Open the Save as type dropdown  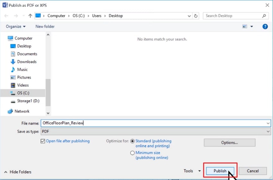click(156, 131)
